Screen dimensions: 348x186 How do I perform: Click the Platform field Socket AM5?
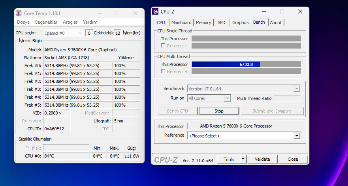[x=77, y=58]
